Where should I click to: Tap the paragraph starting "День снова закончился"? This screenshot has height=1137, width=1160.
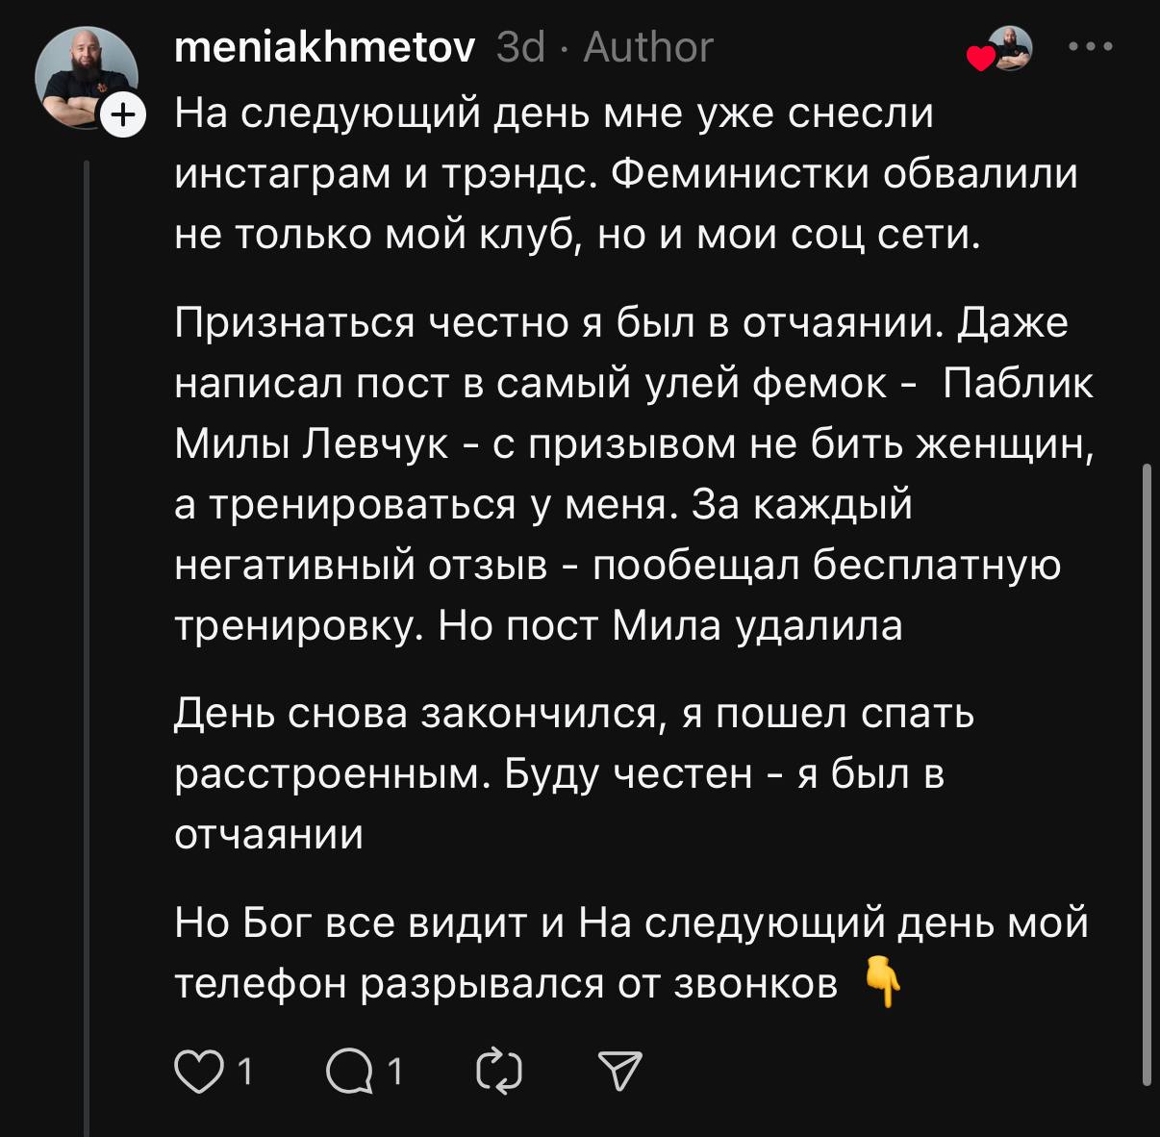coord(574,773)
